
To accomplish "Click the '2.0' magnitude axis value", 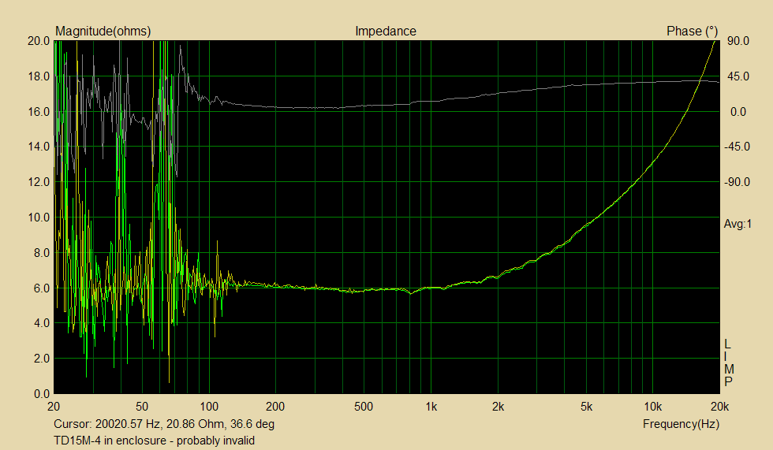I will click(41, 359).
